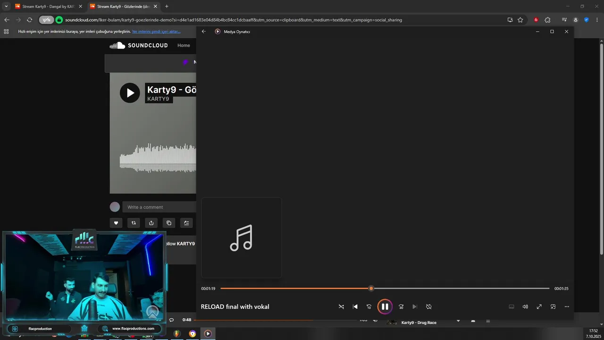Image resolution: width=604 pixels, height=340 pixels.
Task: Go to previous track in media player
Action: click(x=355, y=306)
